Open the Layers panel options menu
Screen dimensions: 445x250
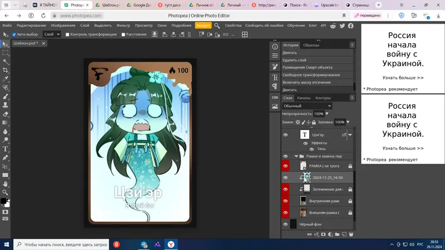pyautogui.click(x=352, y=97)
